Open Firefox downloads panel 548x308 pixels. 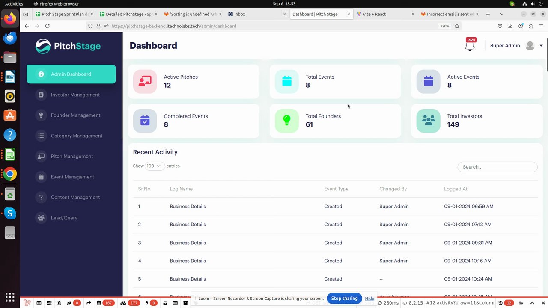(510, 26)
